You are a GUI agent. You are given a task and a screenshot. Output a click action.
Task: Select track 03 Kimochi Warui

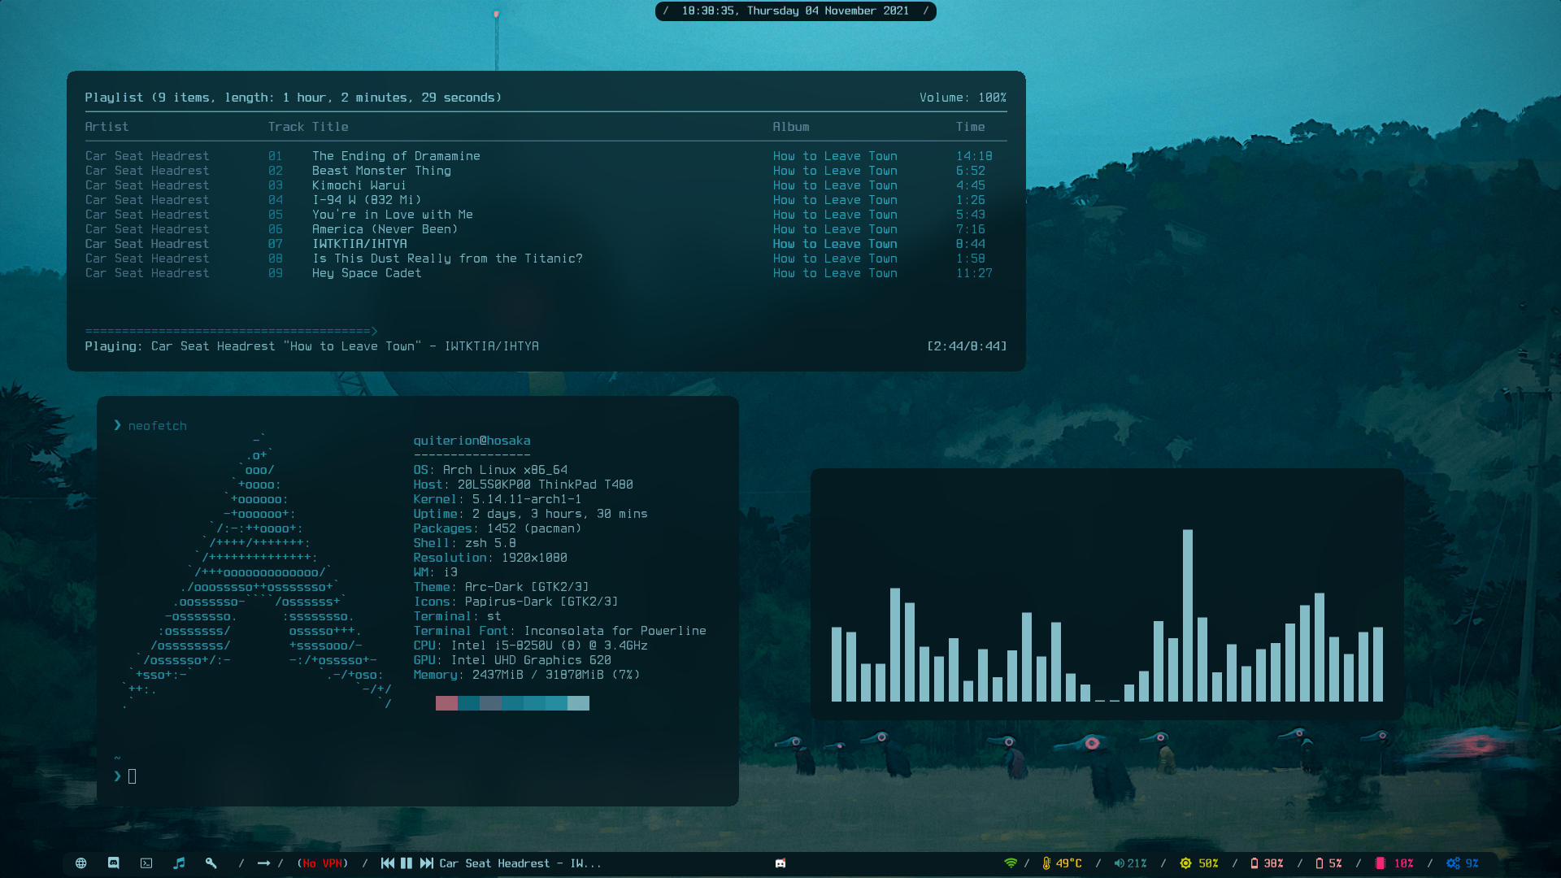[x=546, y=185]
